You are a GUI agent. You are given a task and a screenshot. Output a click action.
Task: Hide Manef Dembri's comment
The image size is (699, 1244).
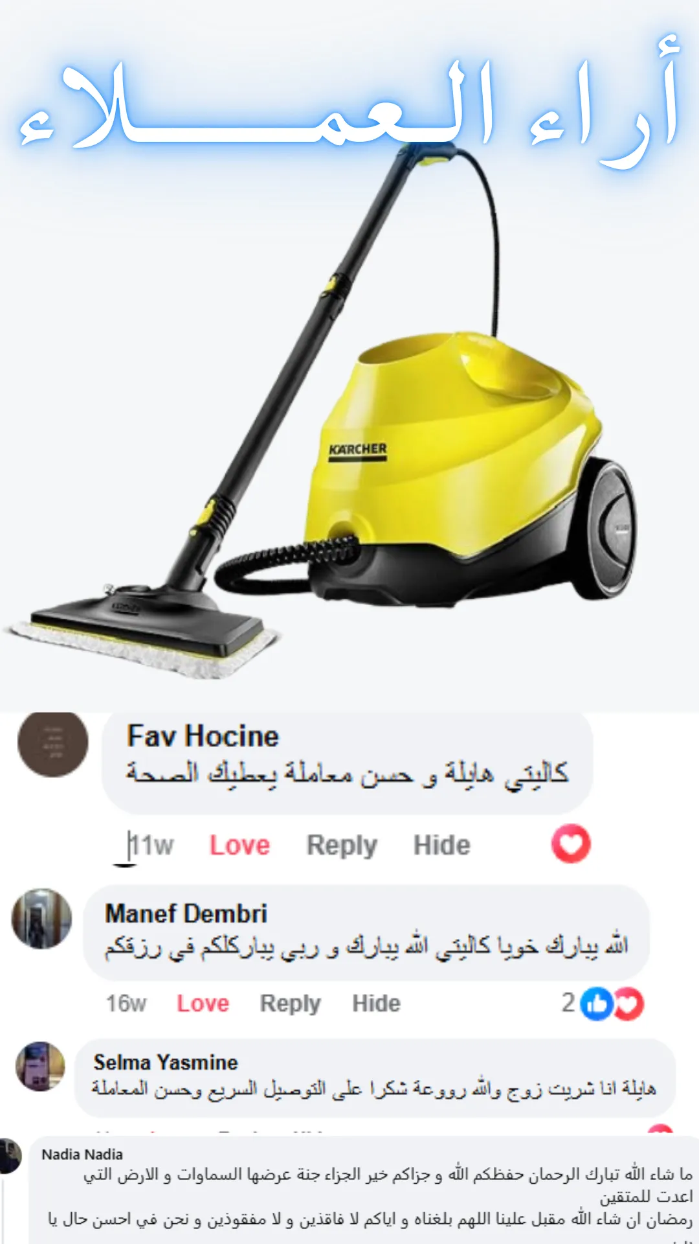coord(376,1003)
